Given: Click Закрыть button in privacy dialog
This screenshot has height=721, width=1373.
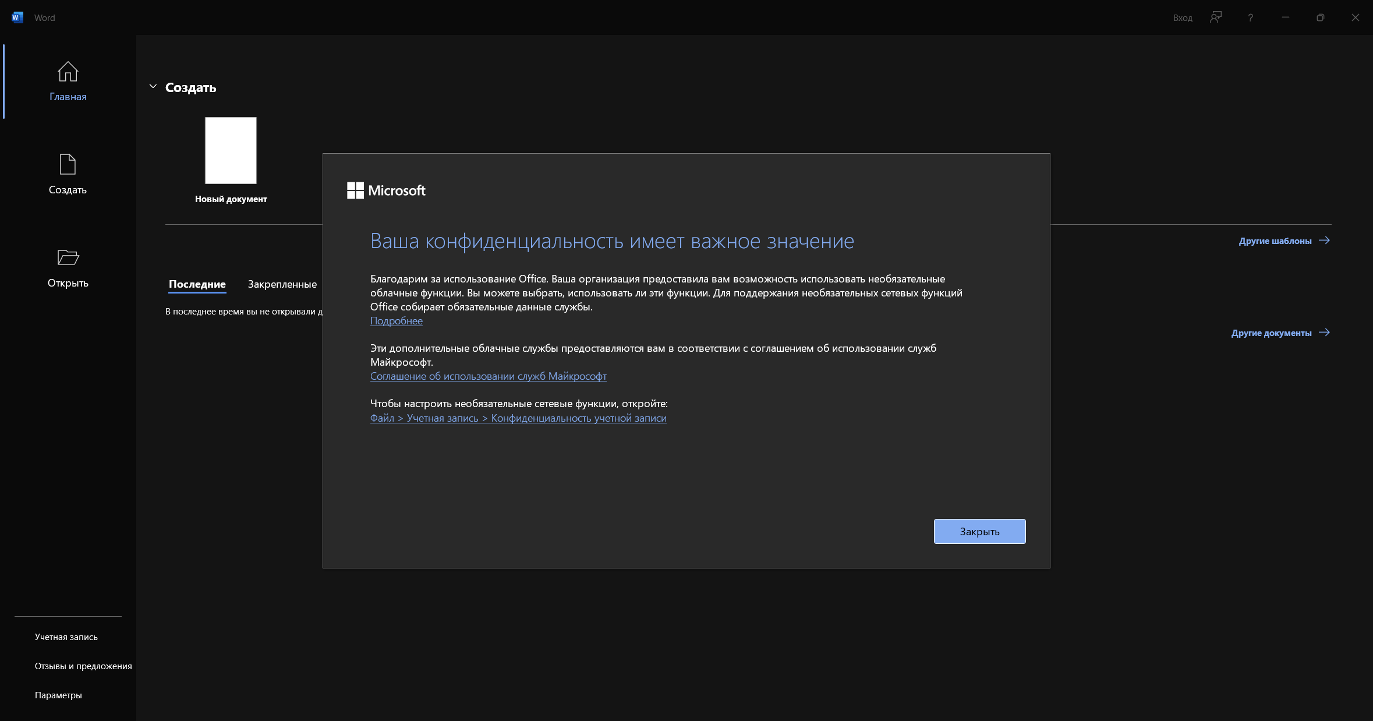Looking at the screenshot, I should 980,532.
